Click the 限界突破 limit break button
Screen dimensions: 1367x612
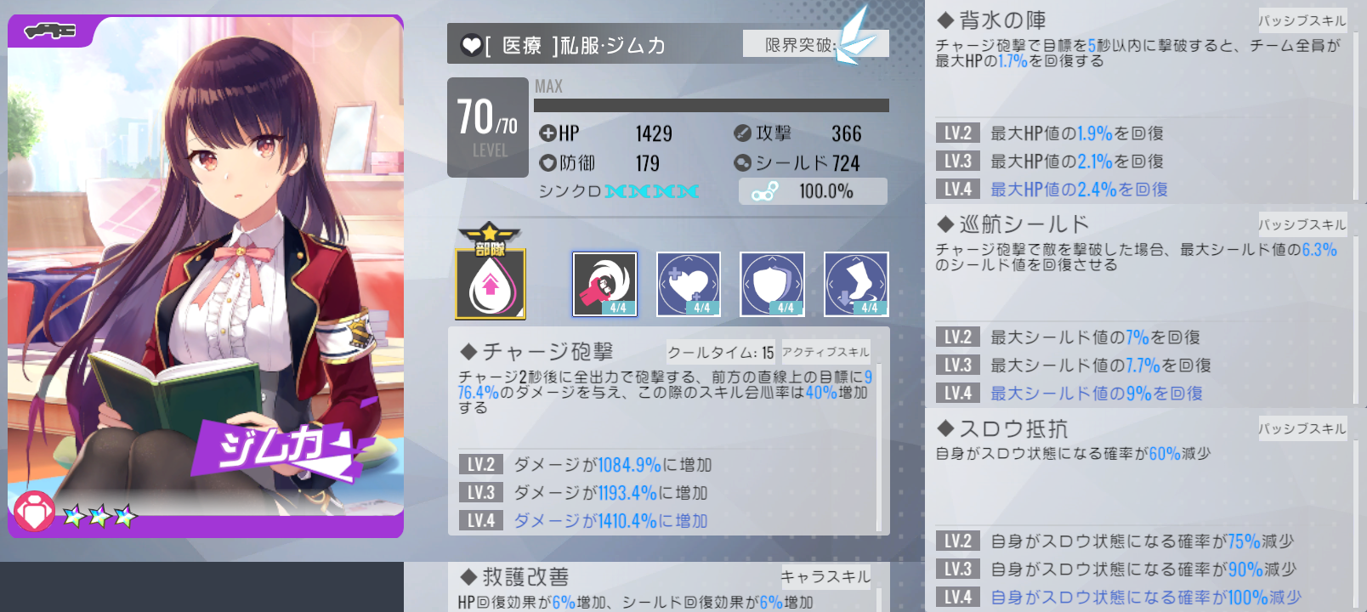coord(815,44)
